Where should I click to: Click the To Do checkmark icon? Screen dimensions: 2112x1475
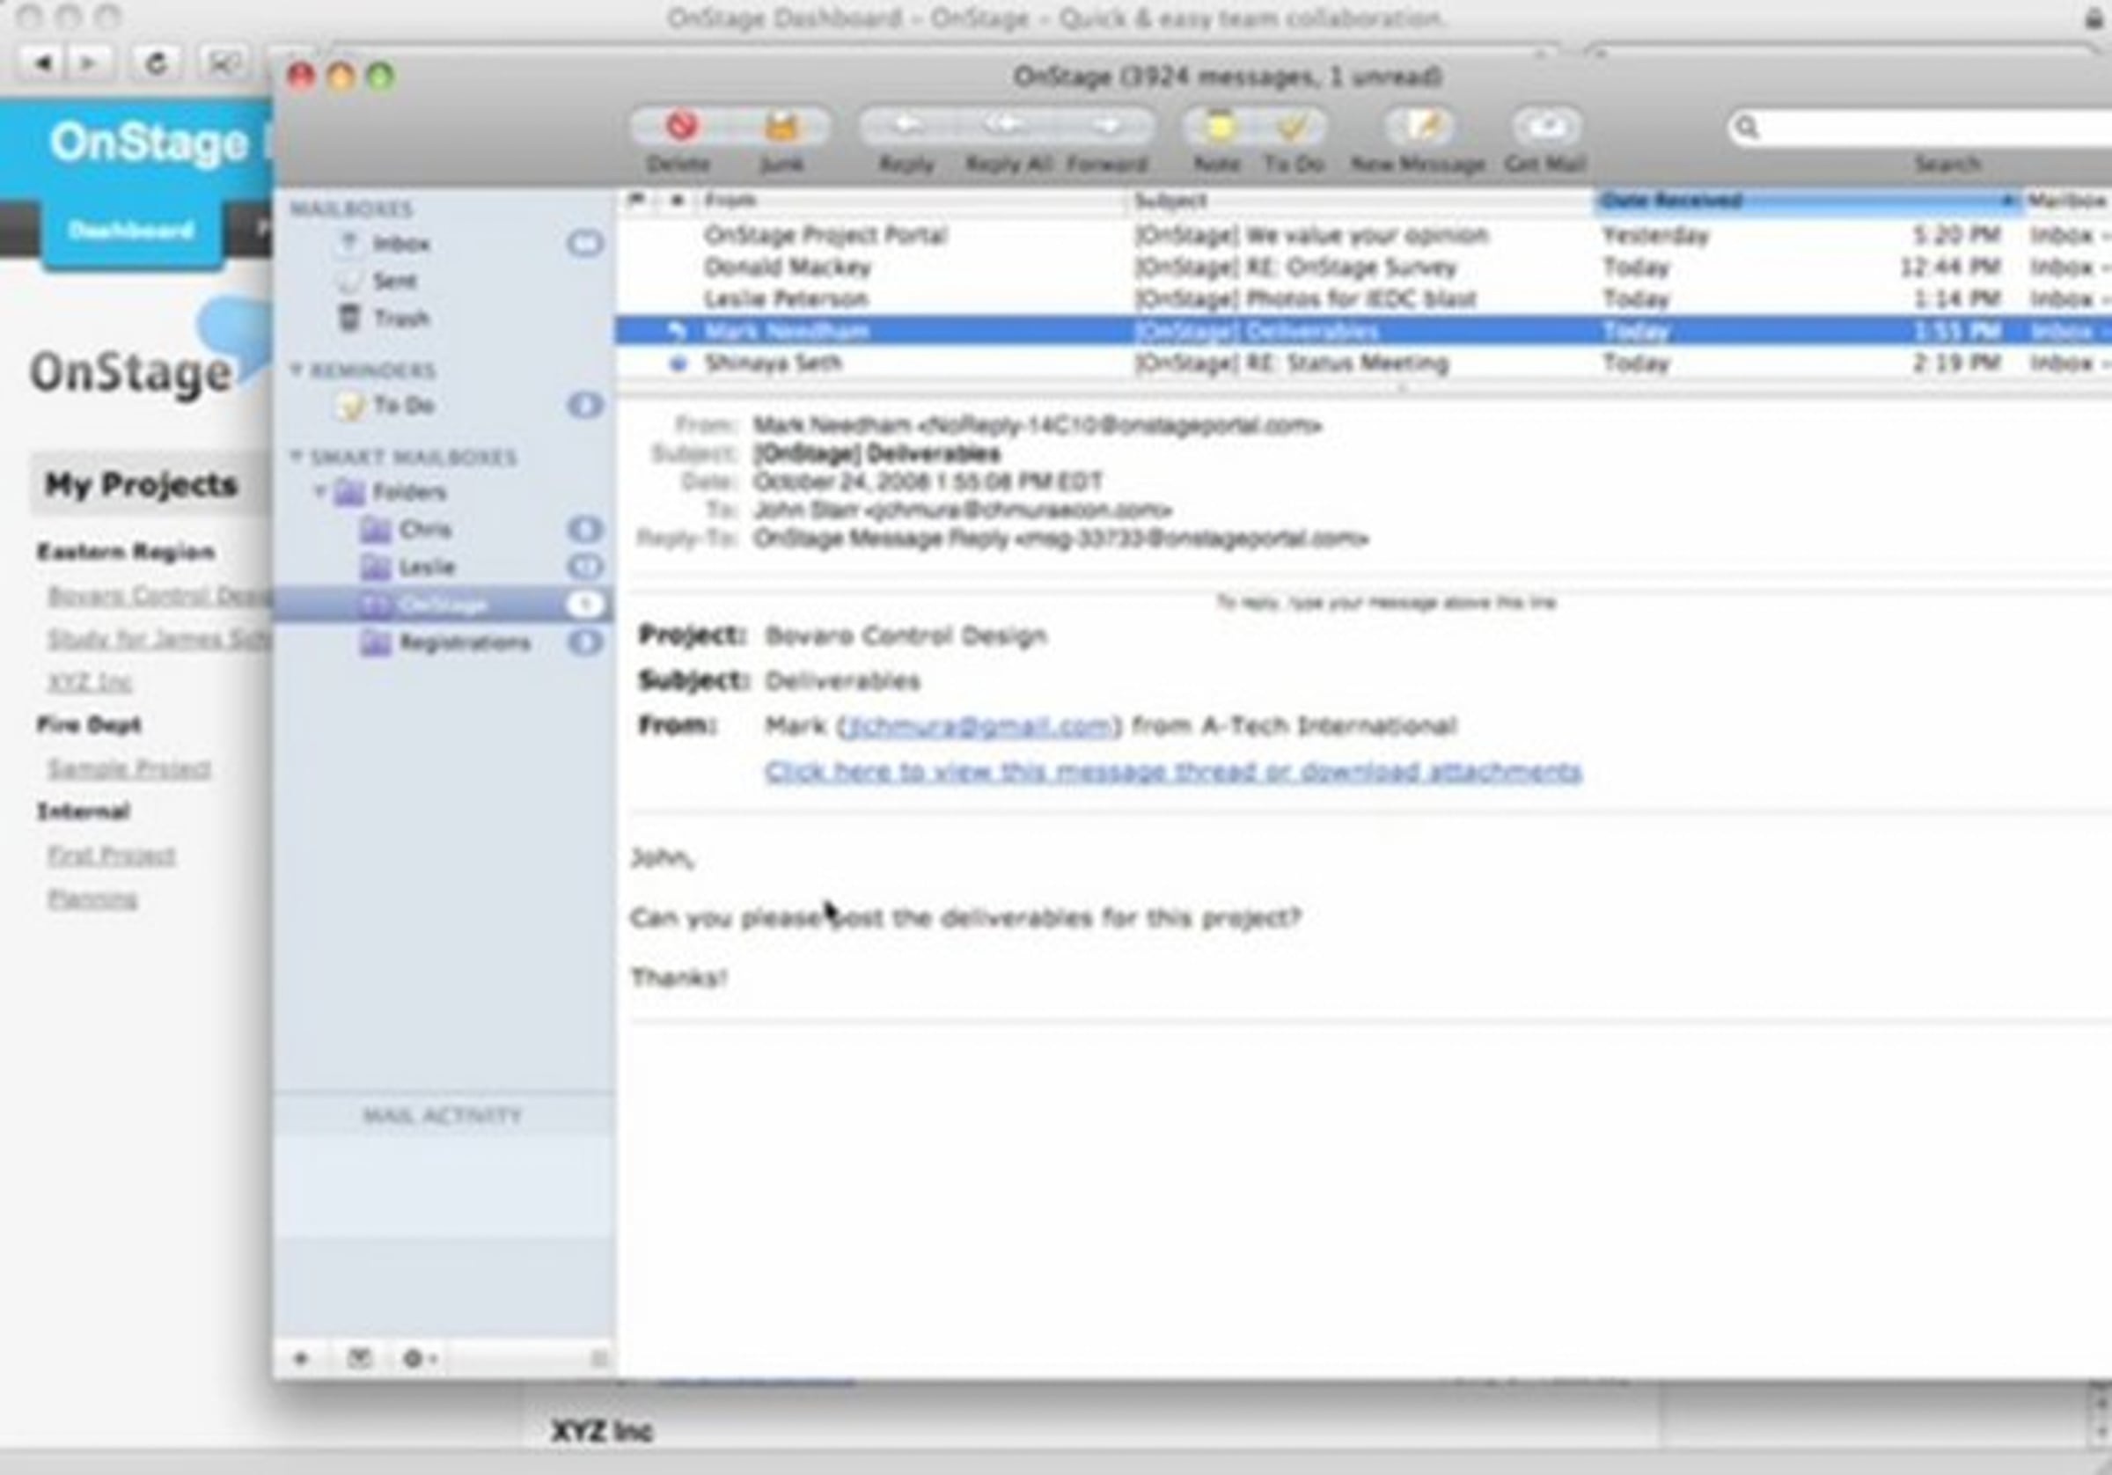click(1293, 126)
